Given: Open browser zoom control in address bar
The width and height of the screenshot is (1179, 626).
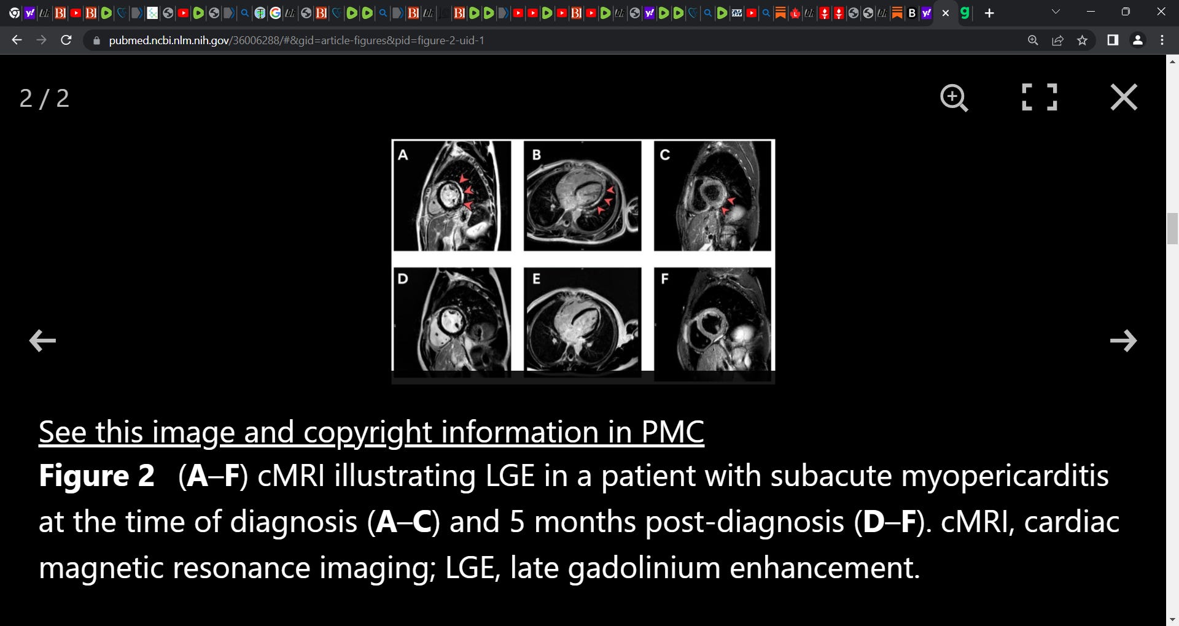Looking at the screenshot, I should coord(1033,41).
